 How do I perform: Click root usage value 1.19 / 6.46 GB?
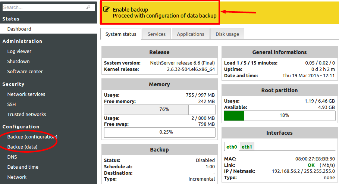(x=320, y=101)
